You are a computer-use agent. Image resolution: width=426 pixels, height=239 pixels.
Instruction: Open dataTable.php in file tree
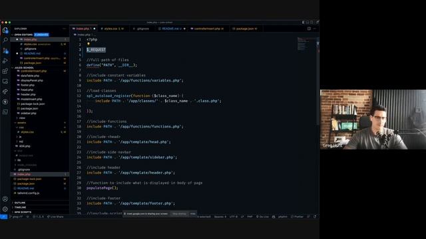pyautogui.click(x=30, y=76)
